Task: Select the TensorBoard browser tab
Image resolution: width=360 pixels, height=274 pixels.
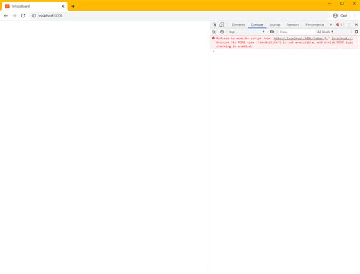Action: pos(34,6)
